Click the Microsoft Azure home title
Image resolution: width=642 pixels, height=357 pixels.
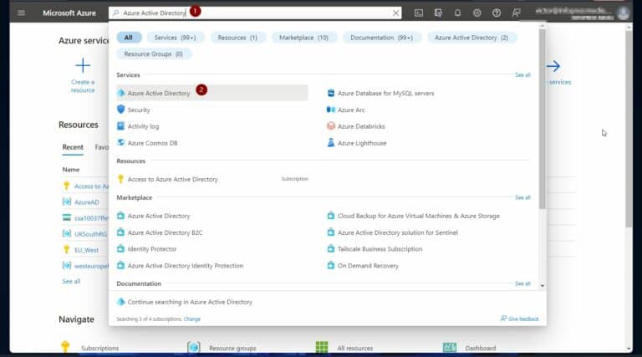coord(69,13)
